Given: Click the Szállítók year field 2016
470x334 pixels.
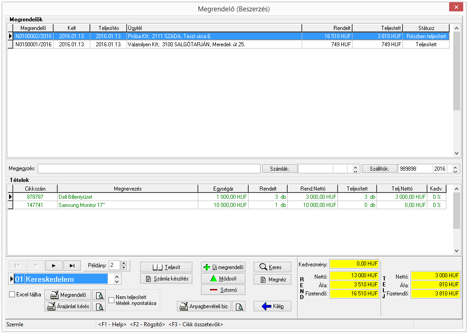Looking at the screenshot, I should 440,169.
